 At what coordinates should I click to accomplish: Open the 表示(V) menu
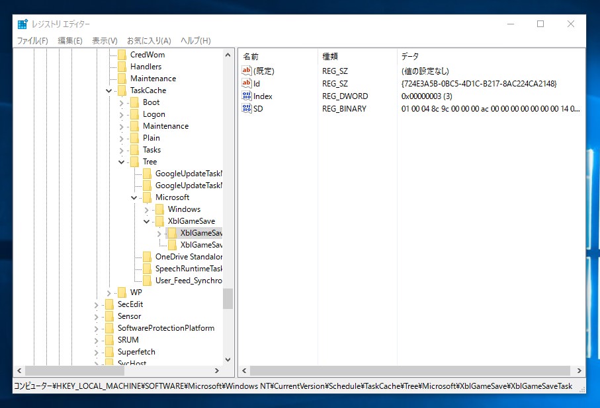coord(105,40)
